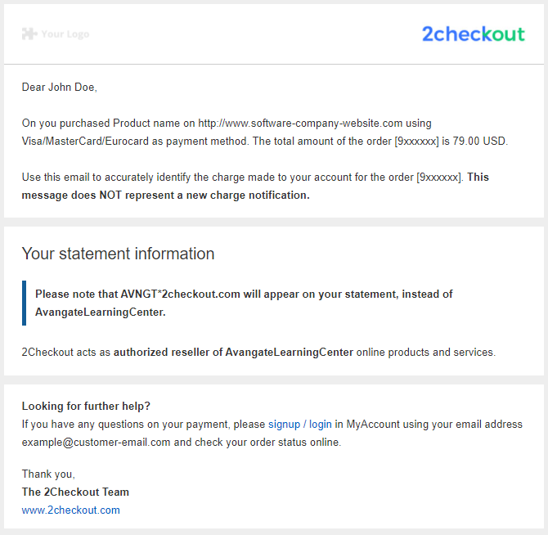Click the order number [9xxxxxx] in second paragraph
548x535 pixels.
coord(439,178)
